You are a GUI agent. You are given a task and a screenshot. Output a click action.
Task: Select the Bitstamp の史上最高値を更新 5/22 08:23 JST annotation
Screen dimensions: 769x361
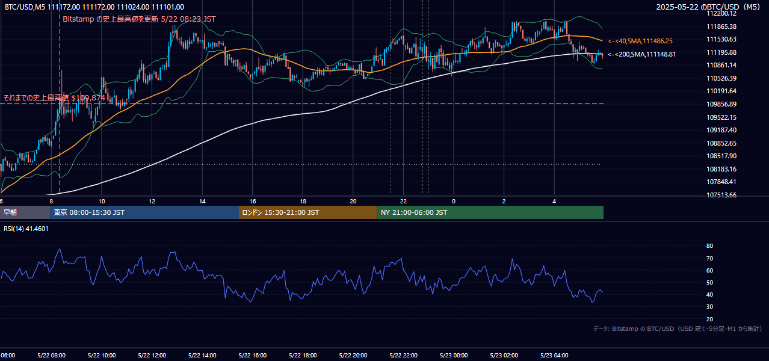[x=139, y=19]
